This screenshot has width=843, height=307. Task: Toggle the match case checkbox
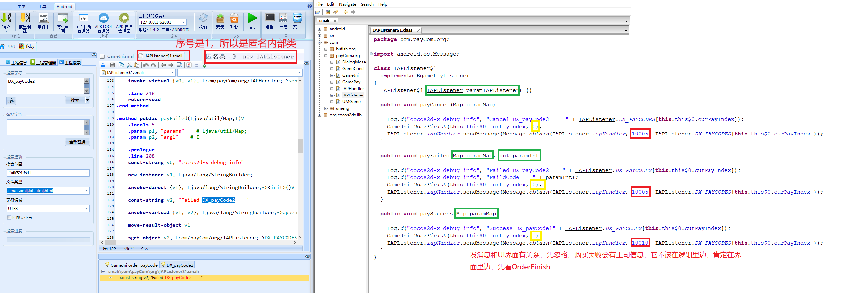point(9,218)
